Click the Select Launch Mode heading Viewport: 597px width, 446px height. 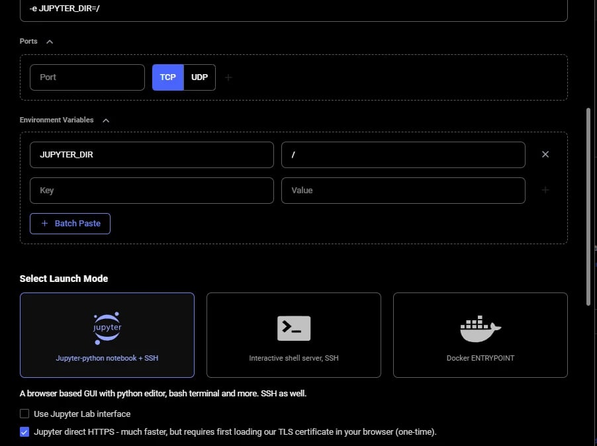[x=64, y=279]
